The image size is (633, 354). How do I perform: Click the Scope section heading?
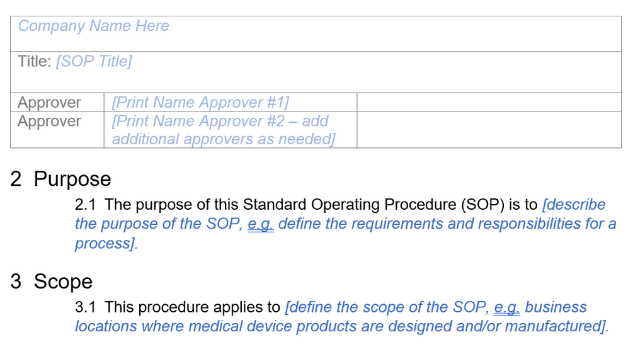tap(63, 282)
